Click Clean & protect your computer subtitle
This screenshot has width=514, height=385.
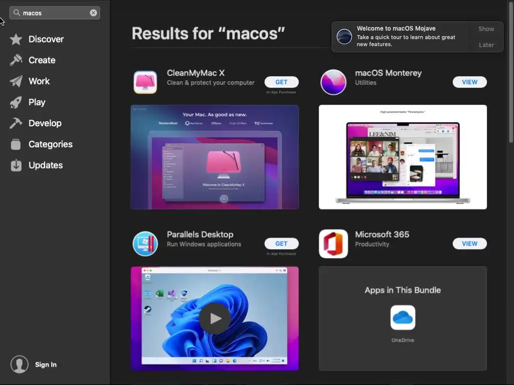211,83
